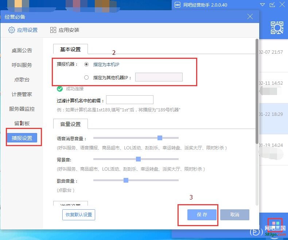Viewport: 288px width, 240px height.
Task: Click the 保存 button
Action: (202, 214)
